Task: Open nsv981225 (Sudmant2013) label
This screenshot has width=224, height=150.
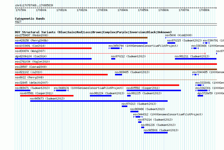Action: tap(144, 93)
